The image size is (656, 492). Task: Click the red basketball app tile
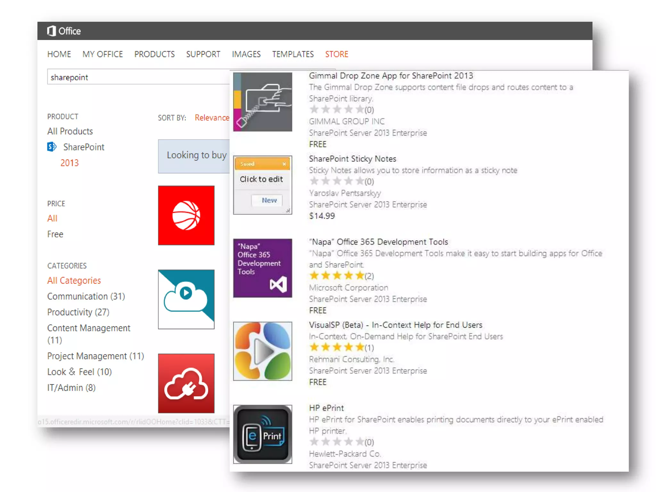point(186,215)
